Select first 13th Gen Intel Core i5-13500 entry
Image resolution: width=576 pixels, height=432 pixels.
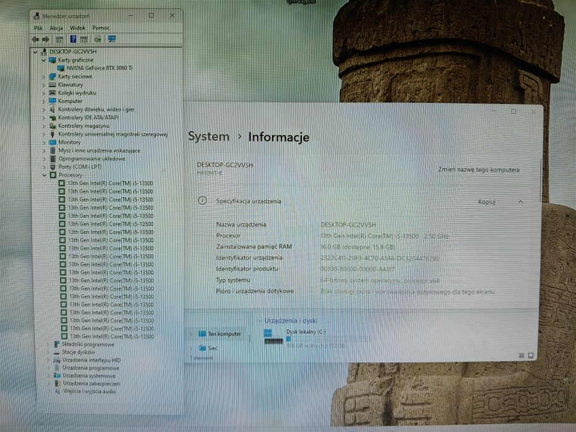110,183
